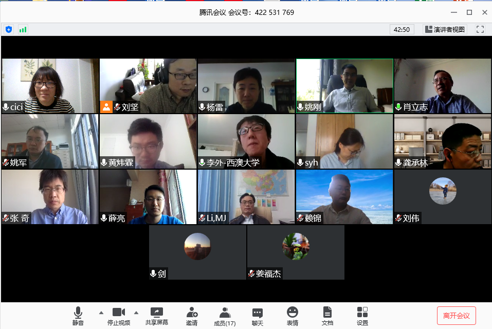Viewport: 492px width, 329px height.
Task: Switch layout using 演讲者视图 button
Action: click(445, 29)
